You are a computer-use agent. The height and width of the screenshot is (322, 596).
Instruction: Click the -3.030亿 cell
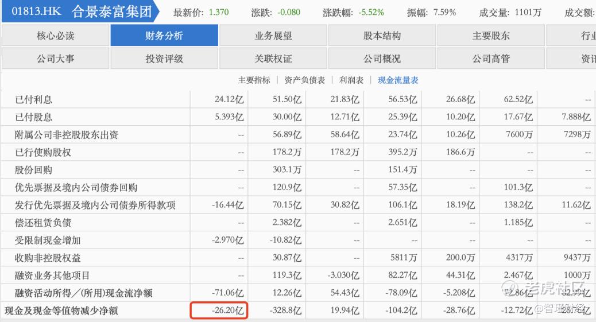343,276
